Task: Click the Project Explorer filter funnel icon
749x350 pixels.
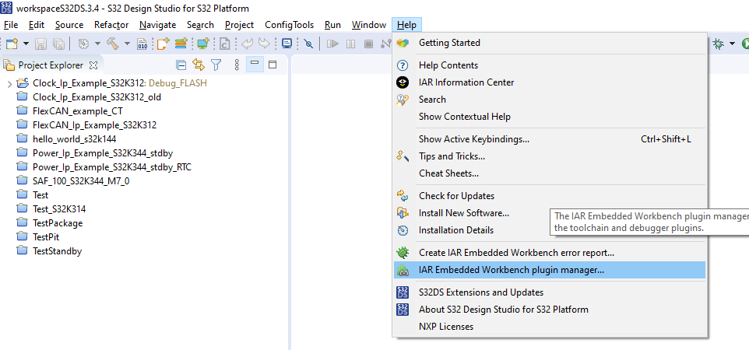Action: pyautogui.click(x=216, y=65)
